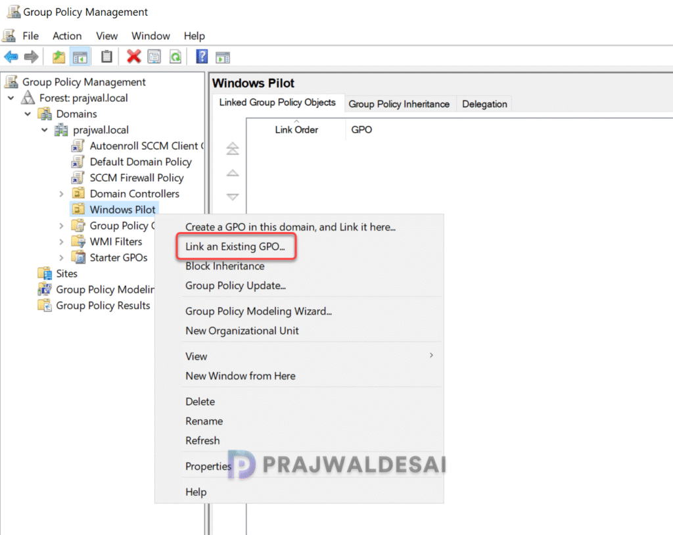673x535 pixels.
Task: Choose Create a GPO in this domain option
Action: tap(290, 227)
